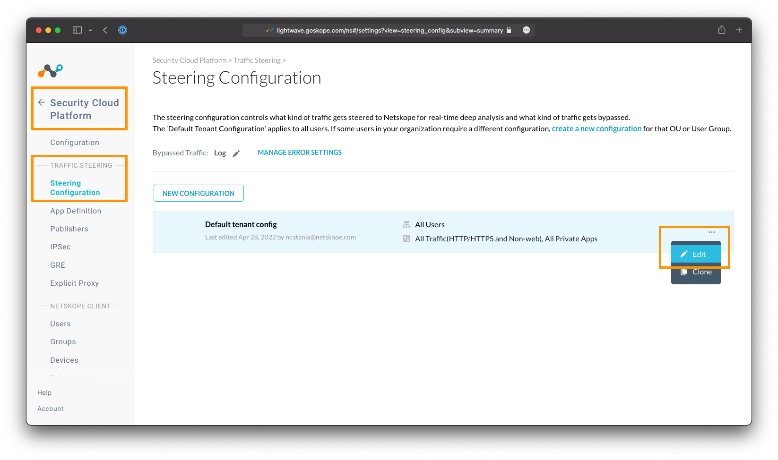Image resolution: width=778 pixels, height=460 pixels.
Task: Toggle the Safari sidebar icon
Action: point(77,30)
